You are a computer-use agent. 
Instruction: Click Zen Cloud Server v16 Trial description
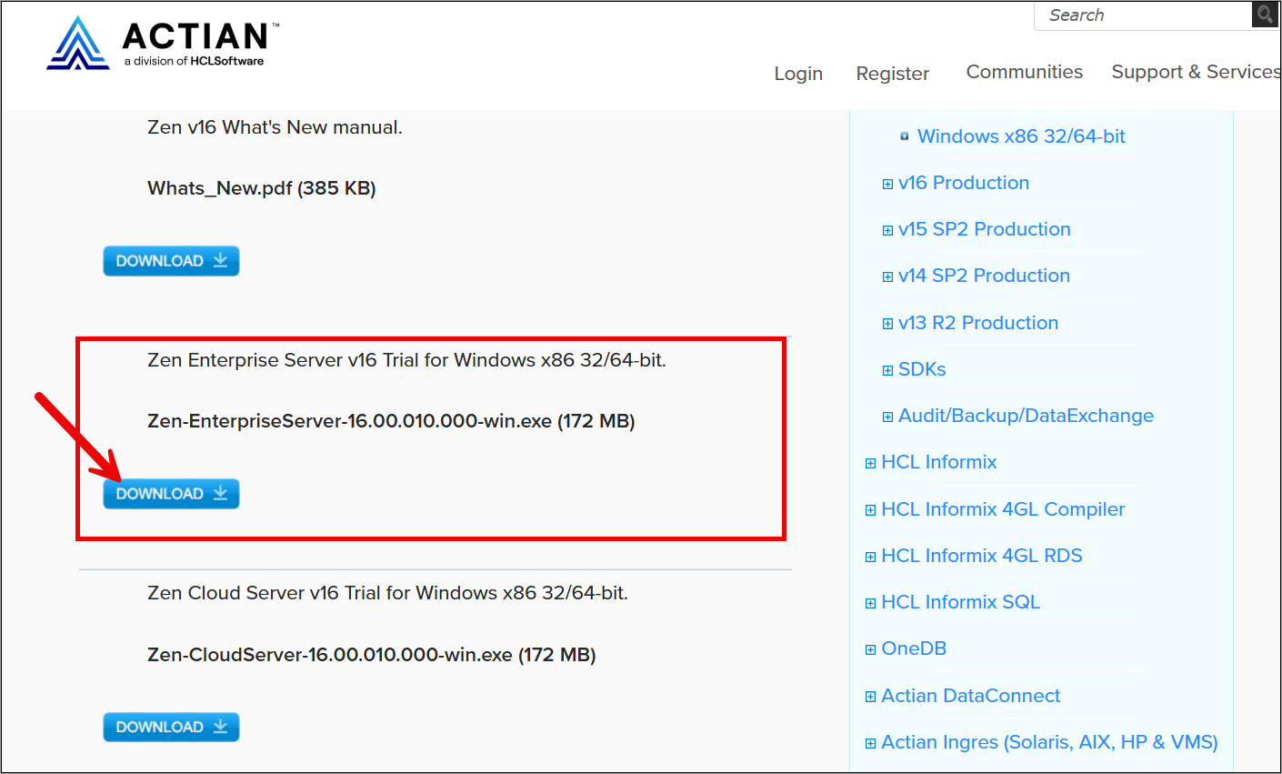[x=387, y=593]
